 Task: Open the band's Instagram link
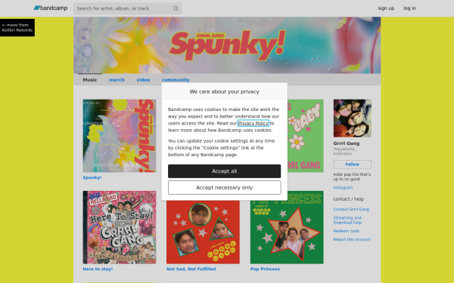343,188
